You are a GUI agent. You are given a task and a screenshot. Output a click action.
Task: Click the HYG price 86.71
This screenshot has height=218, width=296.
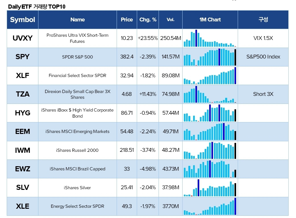coord(127,113)
